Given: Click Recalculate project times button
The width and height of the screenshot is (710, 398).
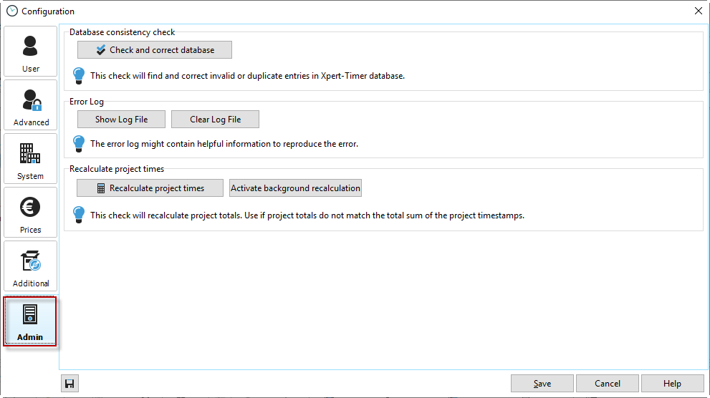Looking at the screenshot, I should [150, 188].
